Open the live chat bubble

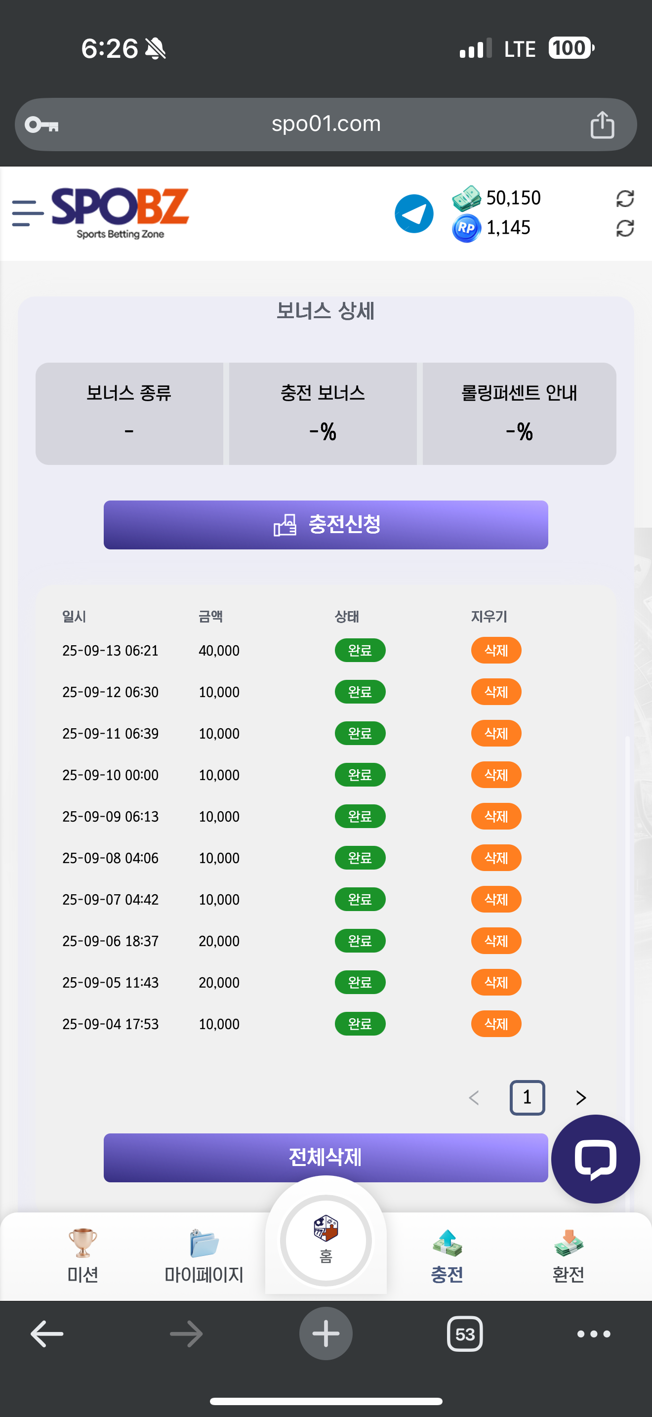tap(595, 1159)
